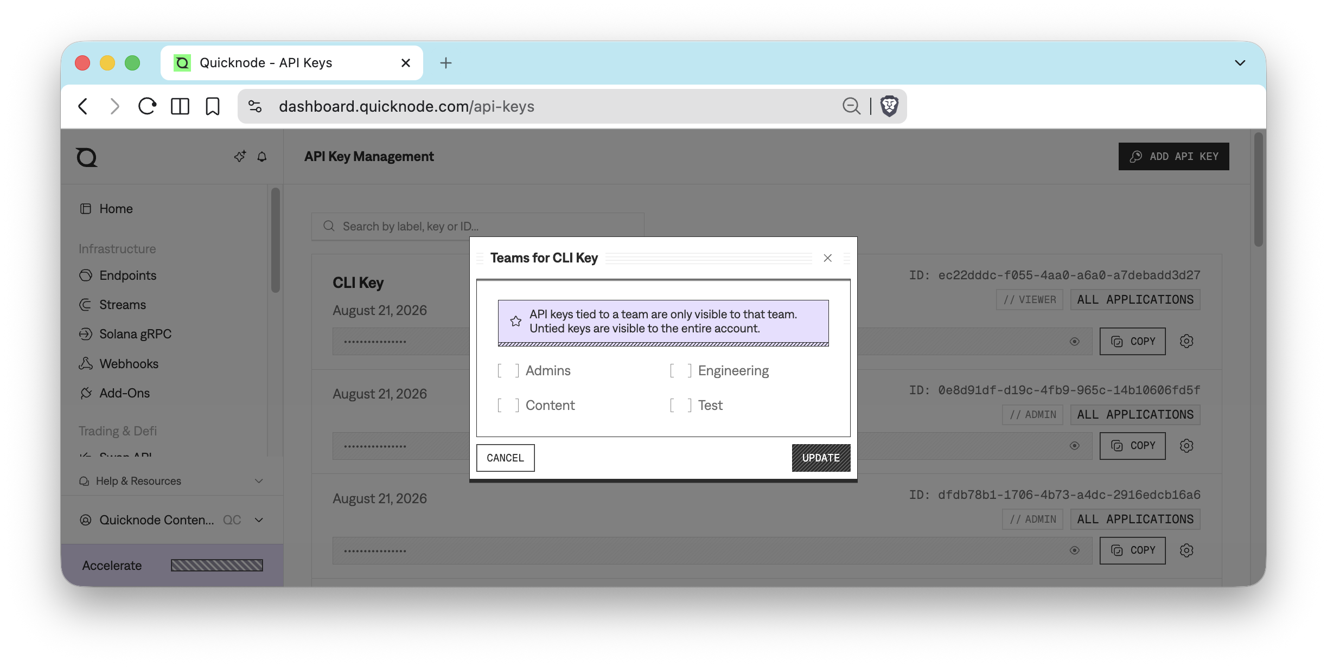Close the Teams for CLI Key dialog

point(827,258)
